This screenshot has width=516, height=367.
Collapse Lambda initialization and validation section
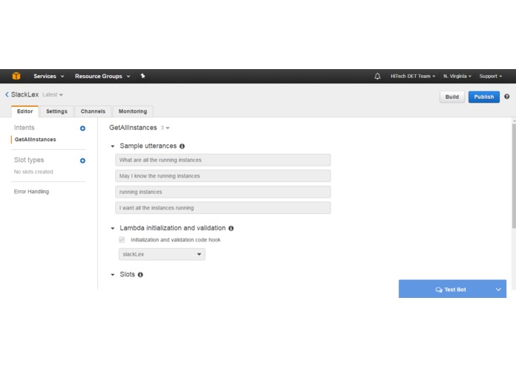point(113,228)
